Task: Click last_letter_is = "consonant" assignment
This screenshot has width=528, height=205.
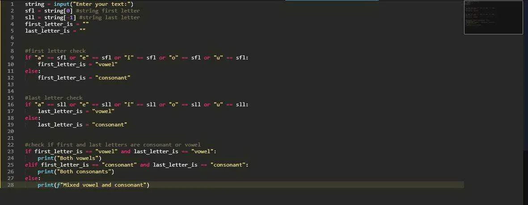Action: [83, 125]
